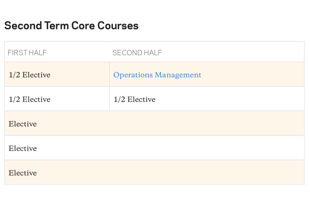Click empty space right of Operations Management
Screen dimensions: 310x201
[x=253, y=75]
